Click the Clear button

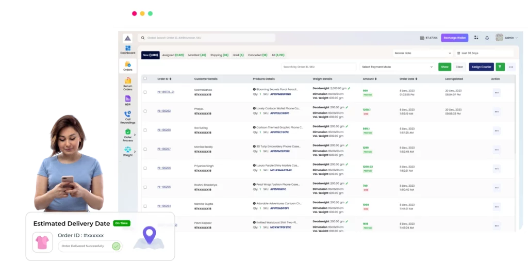point(459,67)
